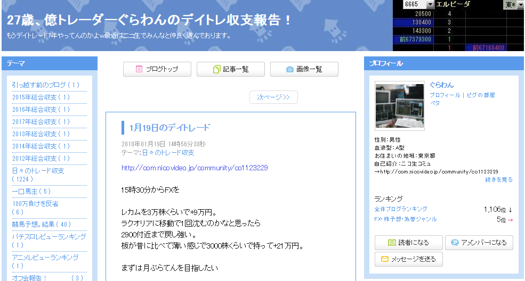Image resolution: width=525 pixels, height=281 pixels.
Task: Open the 画像一覧 image list
Action: [x=304, y=69]
